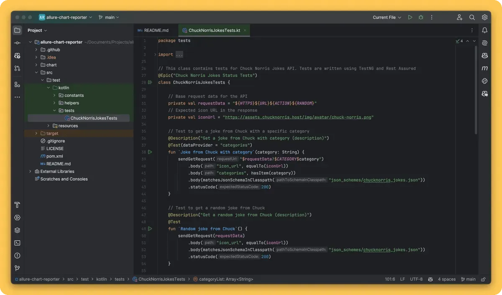Viewport: 502px width, 295px height.
Task: Expand the collapsed import block
Action: point(179,55)
